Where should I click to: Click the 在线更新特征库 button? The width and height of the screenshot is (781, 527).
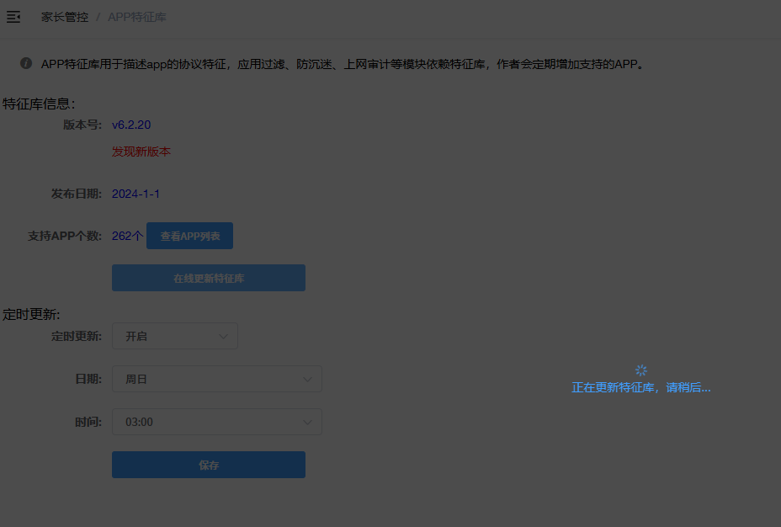tap(209, 278)
